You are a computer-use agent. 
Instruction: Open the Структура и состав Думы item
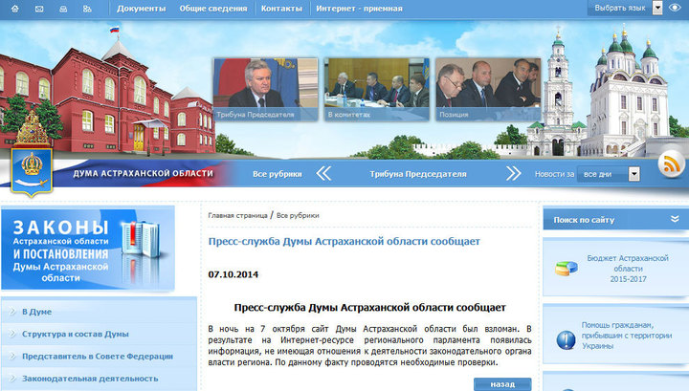[x=76, y=334]
